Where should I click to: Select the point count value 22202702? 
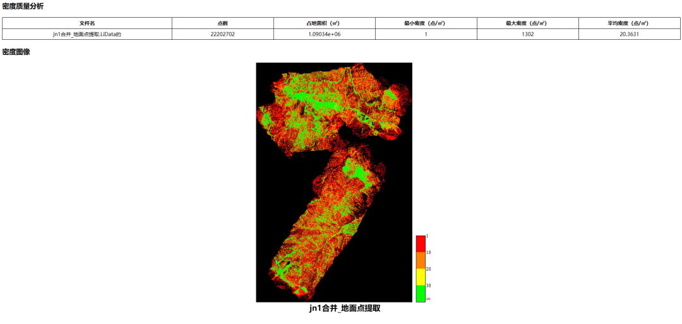click(x=223, y=34)
